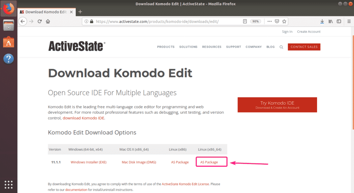354x193 pixels.
Task: Toggle reader view icon
Action: (245, 21)
